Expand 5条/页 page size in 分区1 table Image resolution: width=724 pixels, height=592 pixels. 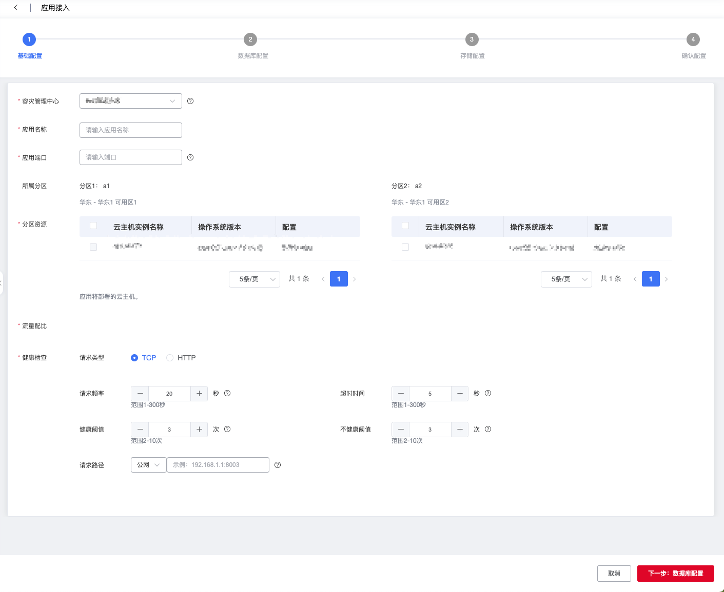[255, 279]
